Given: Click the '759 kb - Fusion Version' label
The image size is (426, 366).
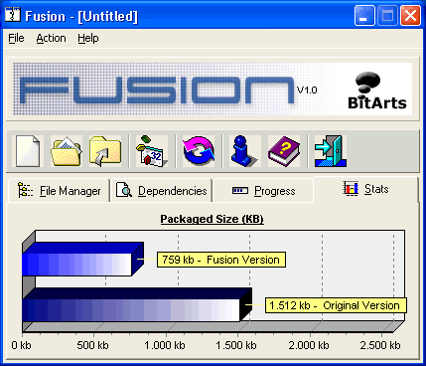Looking at the screenshot, I should (221, 260).
